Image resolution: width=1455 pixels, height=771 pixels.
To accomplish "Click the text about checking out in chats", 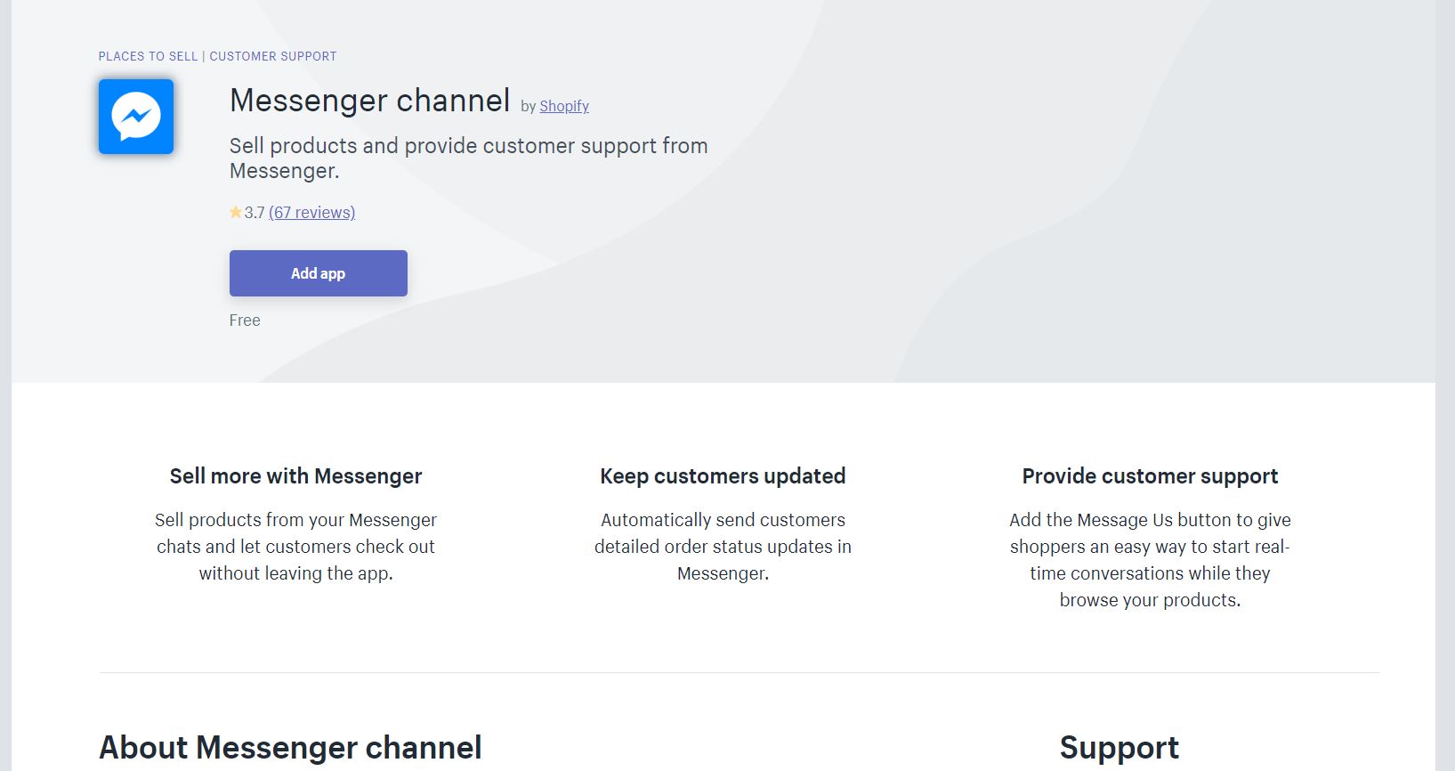I will pos(296,547).
